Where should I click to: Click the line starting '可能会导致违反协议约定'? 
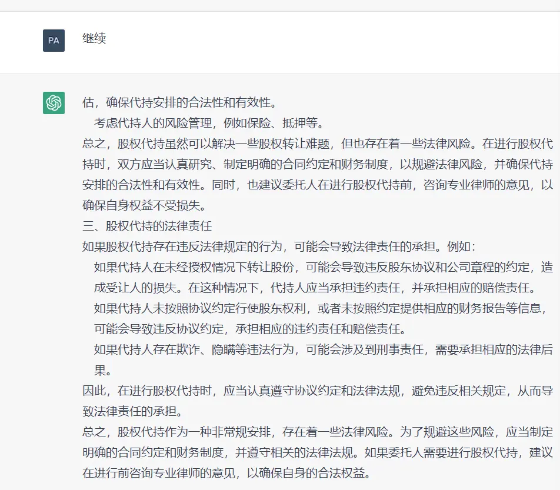(x=251, y=329)
